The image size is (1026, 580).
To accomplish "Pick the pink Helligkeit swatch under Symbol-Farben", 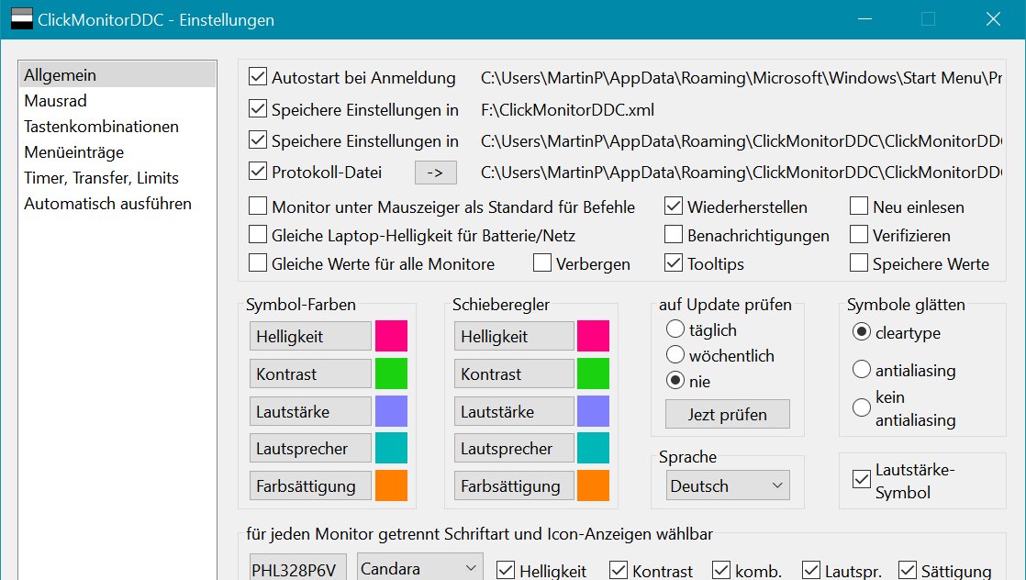I will click(391, 336).
